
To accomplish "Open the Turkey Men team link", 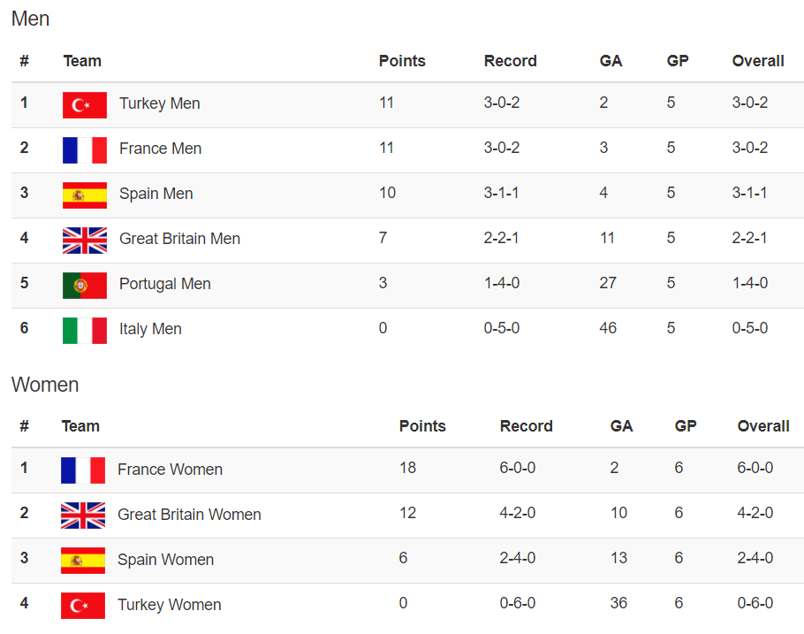I will (x=159, y=103).
